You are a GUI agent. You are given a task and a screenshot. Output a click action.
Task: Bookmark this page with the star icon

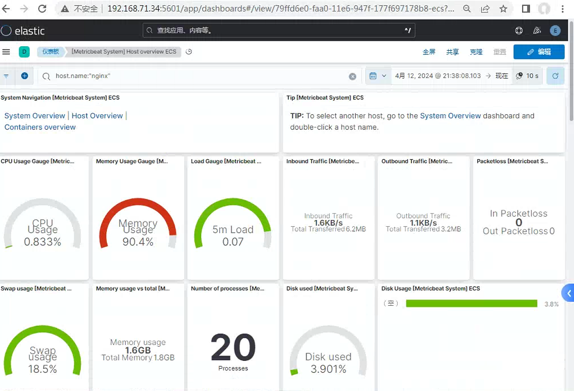[x=503, y=9]
